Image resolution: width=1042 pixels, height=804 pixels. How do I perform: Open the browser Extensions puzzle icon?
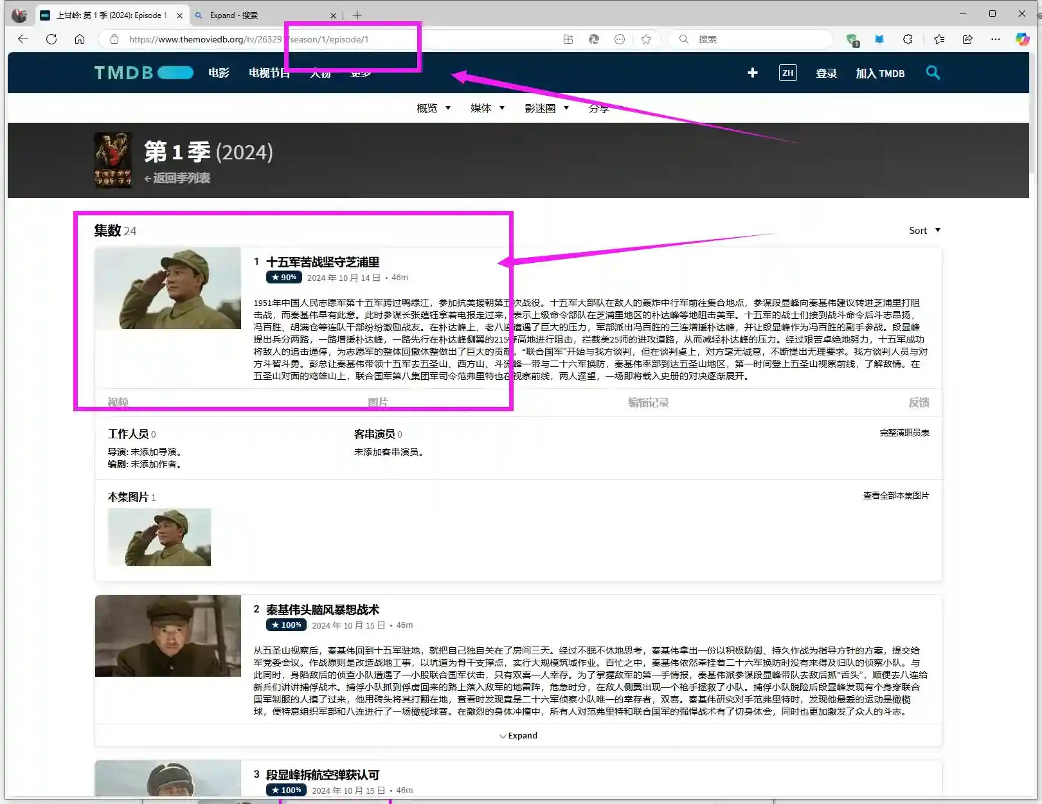[907, 39]
